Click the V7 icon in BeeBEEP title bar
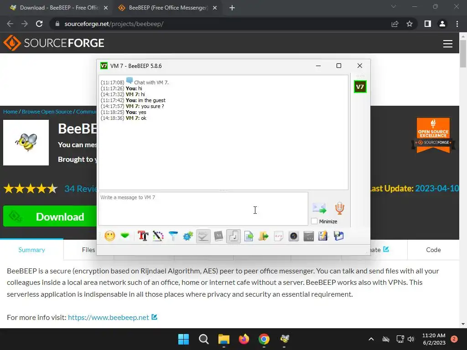Viewport: 467px width, 350px height. 104,66
